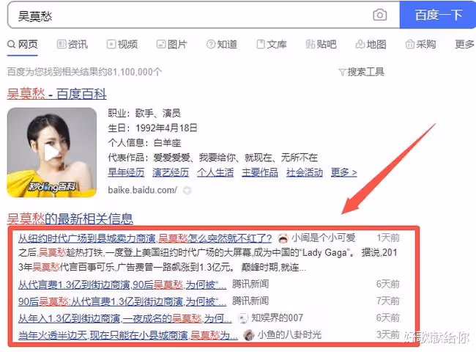Click the 职业: 歌手、演员 text
The height and width of the screenshot is (352, 476).
tap(144, 113)
